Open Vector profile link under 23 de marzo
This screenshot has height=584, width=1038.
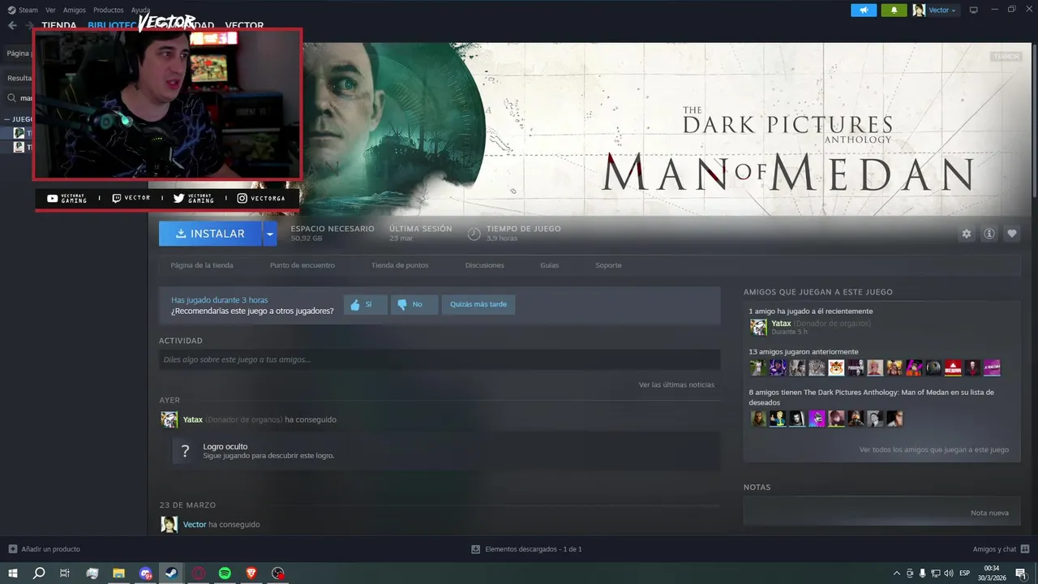click(195, 525)
